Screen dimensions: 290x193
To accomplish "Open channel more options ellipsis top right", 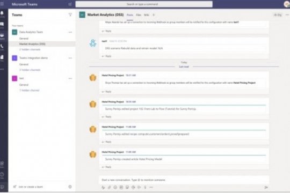I will (x=287, y=15).
